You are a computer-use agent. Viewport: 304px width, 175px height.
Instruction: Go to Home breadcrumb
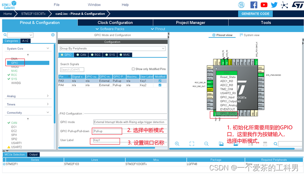[8, 14]
